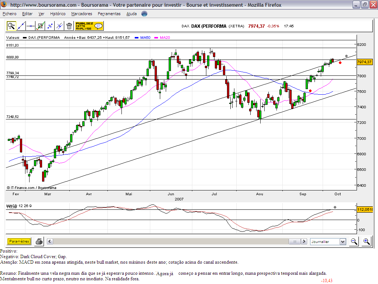The width and height of the screenshot is (378, 284).
Task: Click the 7799,34 horizontal line label
Action: [13, 73]
